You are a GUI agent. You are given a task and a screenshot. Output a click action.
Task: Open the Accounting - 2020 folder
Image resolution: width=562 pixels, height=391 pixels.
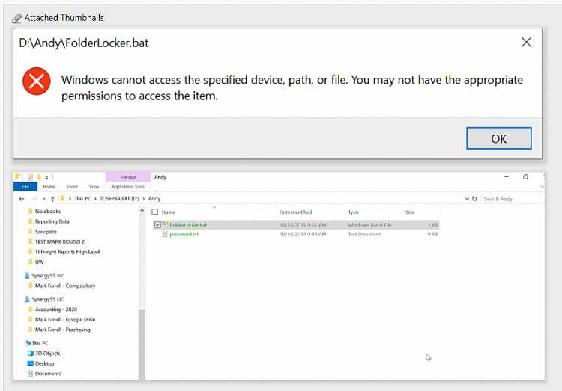coord(56,309)
